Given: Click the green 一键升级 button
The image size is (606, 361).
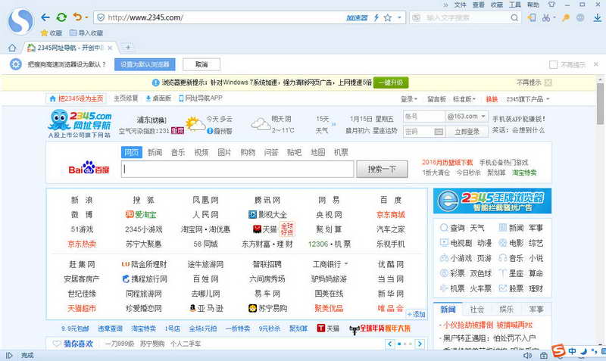Looking at the screenshot, I should [392, 82].
